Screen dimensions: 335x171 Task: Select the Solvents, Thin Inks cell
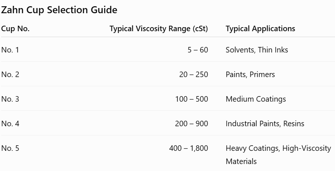tap(257, 50)
